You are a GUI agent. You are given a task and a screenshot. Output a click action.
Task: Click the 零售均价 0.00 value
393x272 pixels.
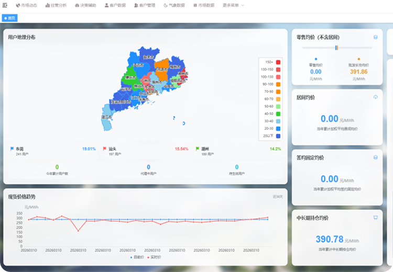tap(316, 72)
